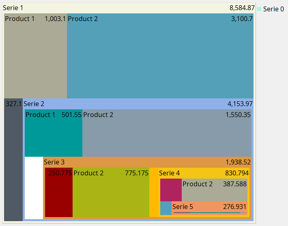This screenshot has width=288, height=226.
Task: Select the Serie 1 header bar
Action: click(122, 8)
